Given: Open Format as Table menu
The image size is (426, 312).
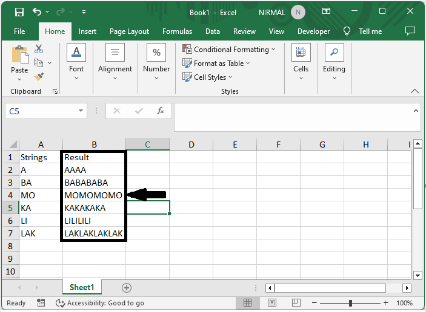Looking at the screenshot, I should pos(216,63).
